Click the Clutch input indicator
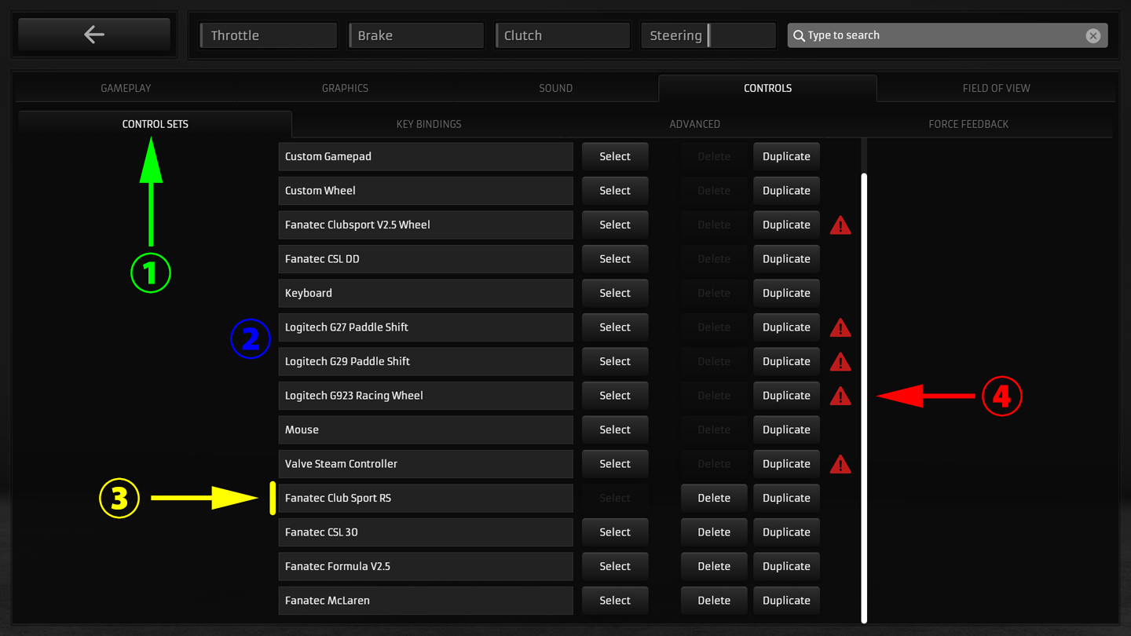 [x=562, y=35]
